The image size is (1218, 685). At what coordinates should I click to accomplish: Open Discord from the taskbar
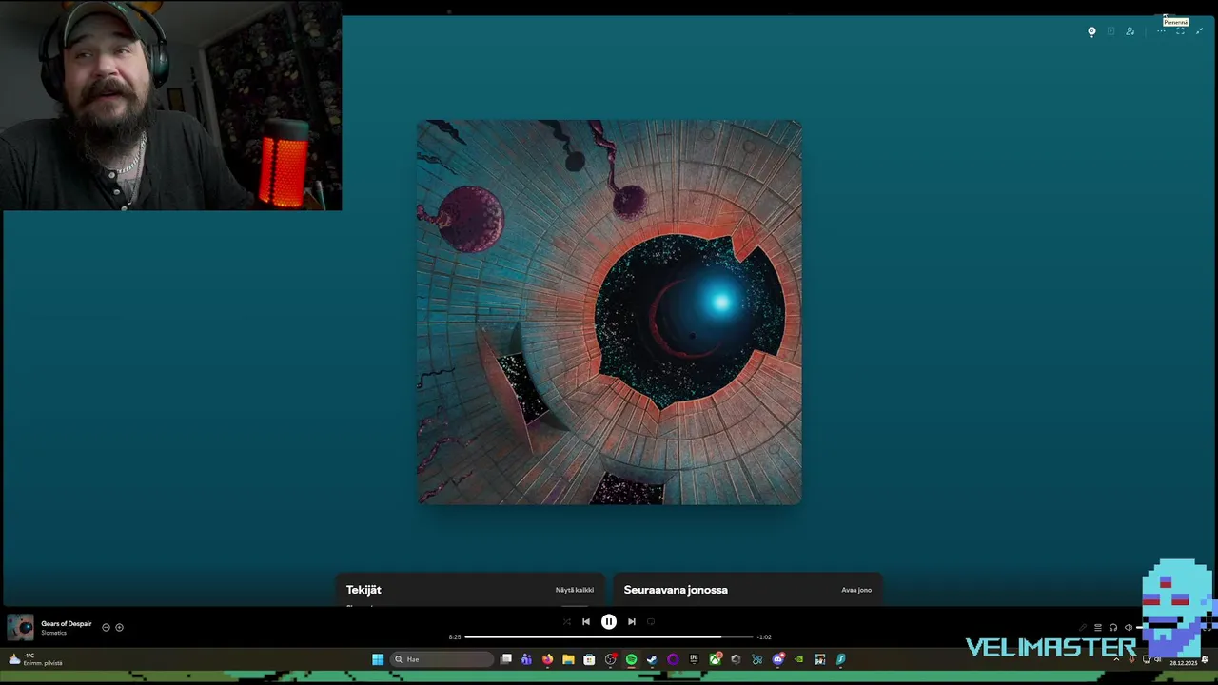click(x=778, y=659)
